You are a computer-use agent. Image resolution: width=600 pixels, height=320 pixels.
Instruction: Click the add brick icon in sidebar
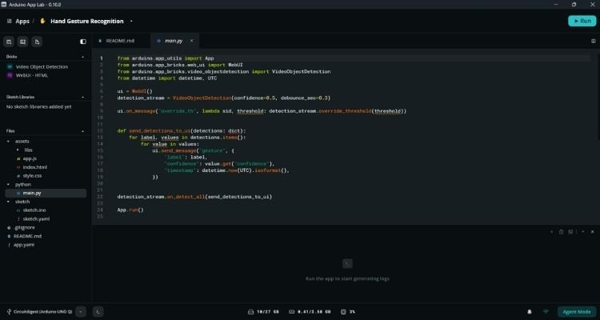click(x=9, y=42)
